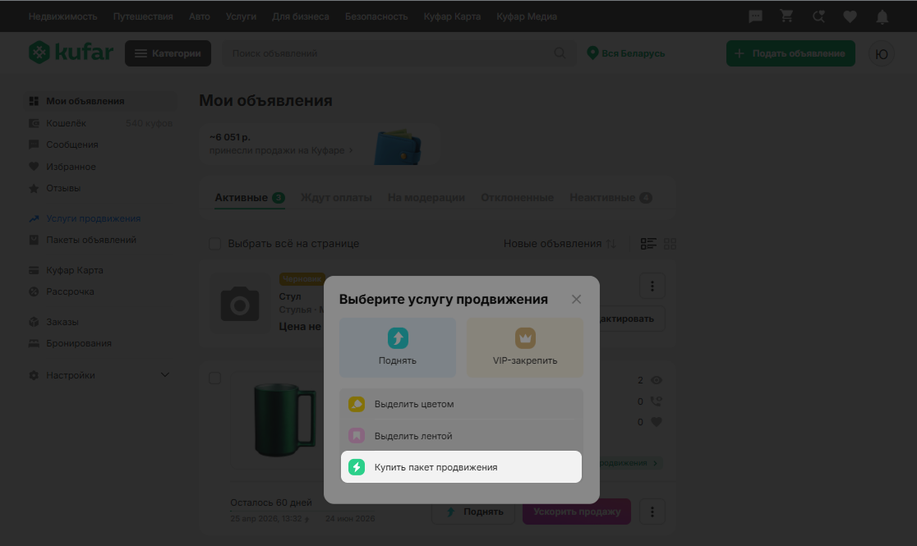
Task: Open Куфар Медиа top menu item
Action: click(527, 16)
